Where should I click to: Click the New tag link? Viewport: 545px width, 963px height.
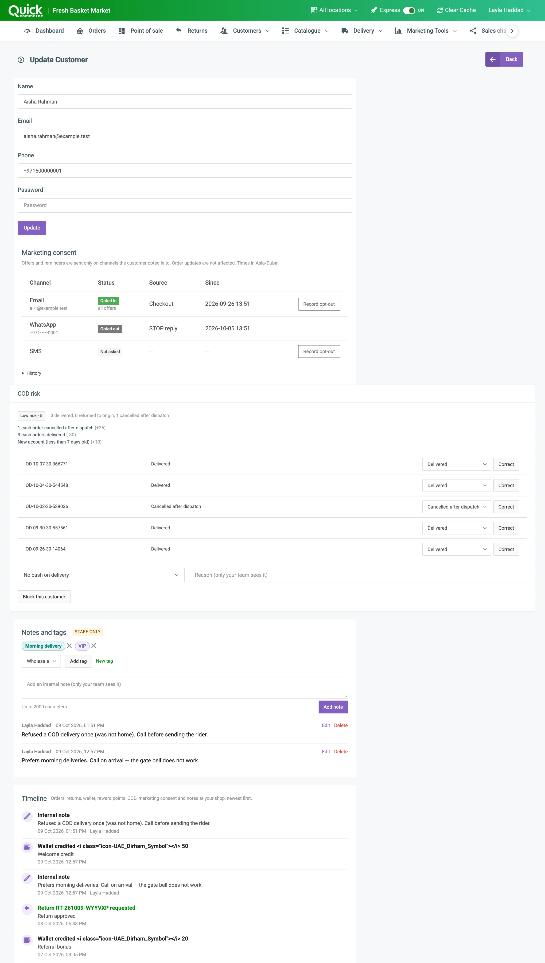click(x=104, y=661)
